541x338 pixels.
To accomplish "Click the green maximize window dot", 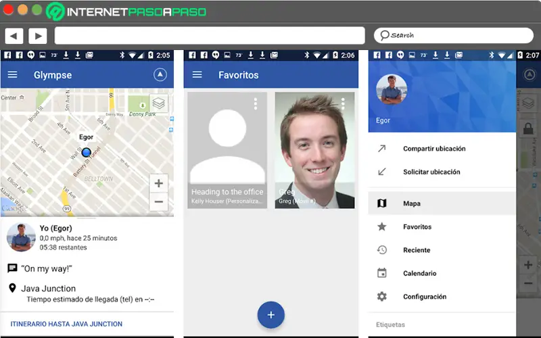I will click(x=37, y=9).
